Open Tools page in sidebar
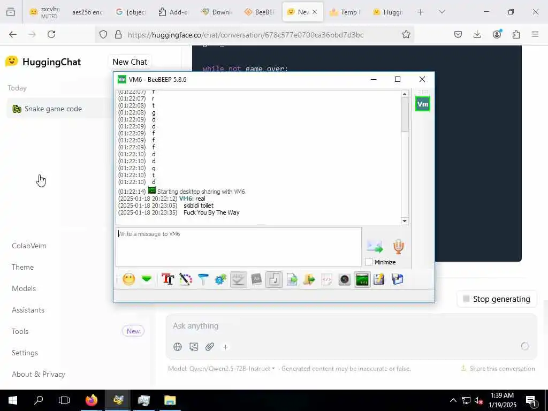The image size is (548, 411). pyautogui.click(x=20, y=331)
